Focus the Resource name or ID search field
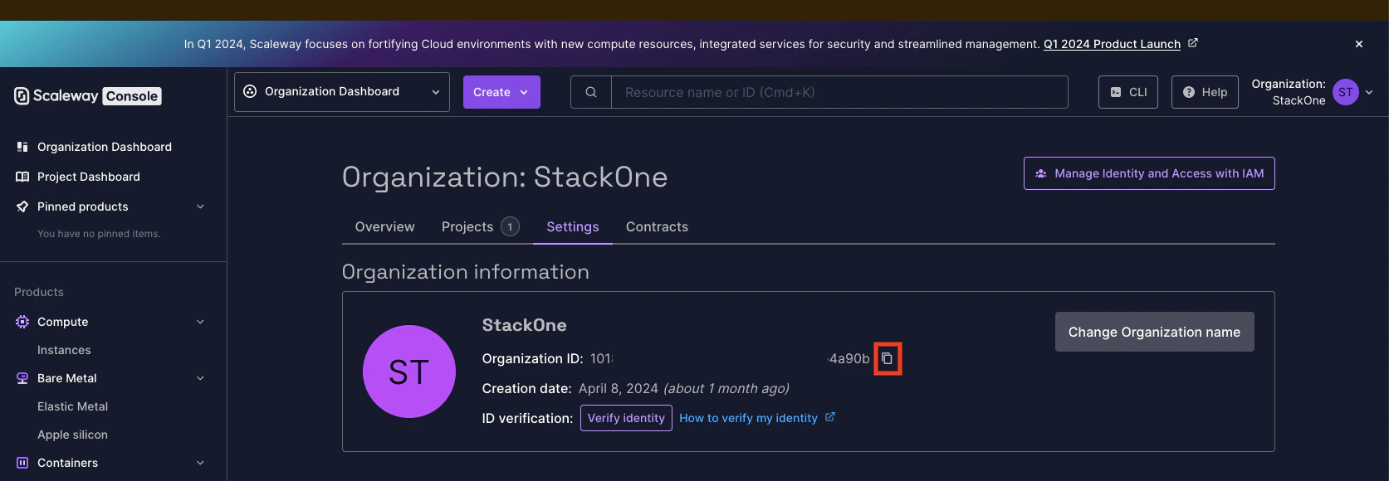Viewport: 1389px width, 481px height. [x=839, y=92]
